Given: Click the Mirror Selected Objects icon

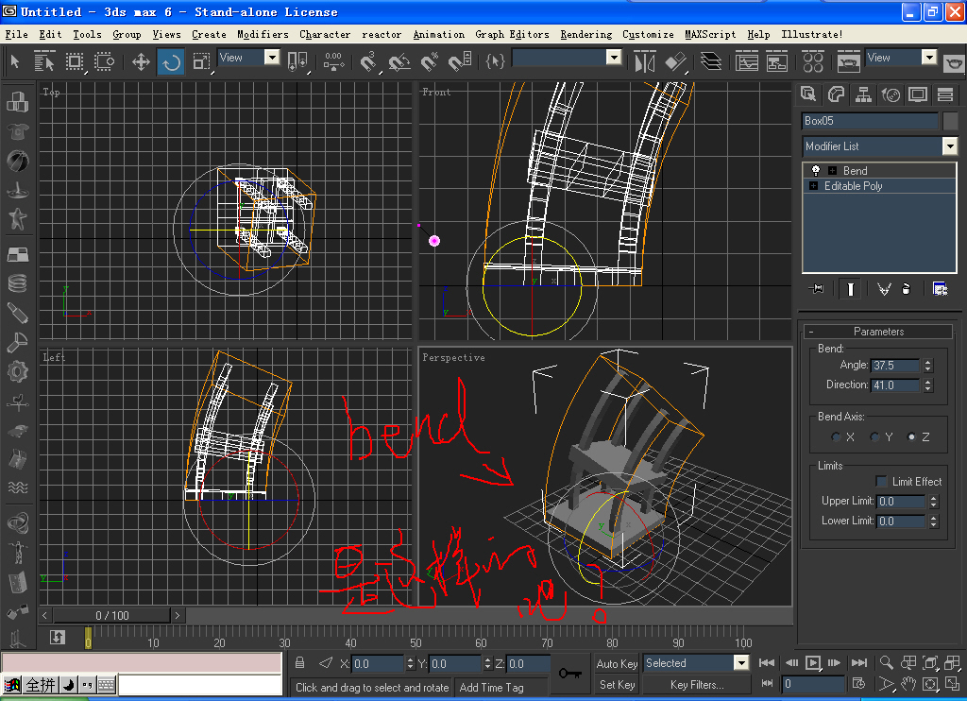Looking at the screenshot, I should pos(644,61).
